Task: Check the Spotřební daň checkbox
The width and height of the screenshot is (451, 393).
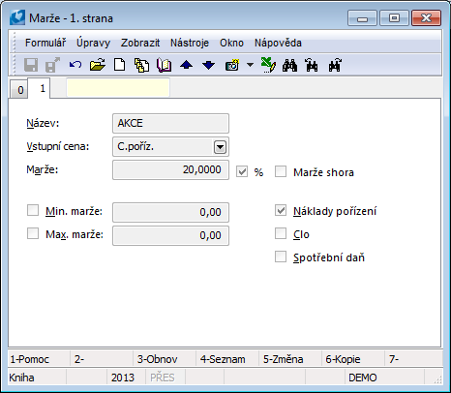Action: (281, 257)
